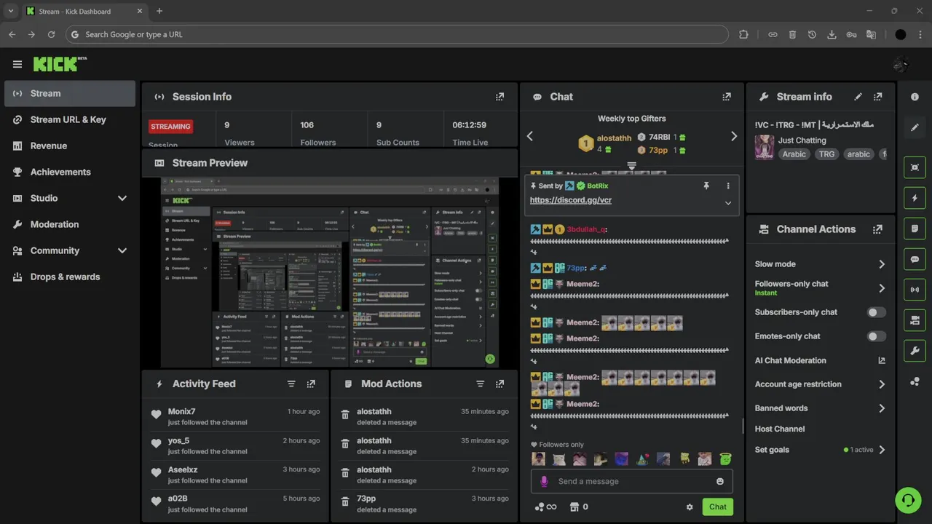The image size is (932, 524).
Task: Click Host Channel action
Action: [x=780, y=429]
